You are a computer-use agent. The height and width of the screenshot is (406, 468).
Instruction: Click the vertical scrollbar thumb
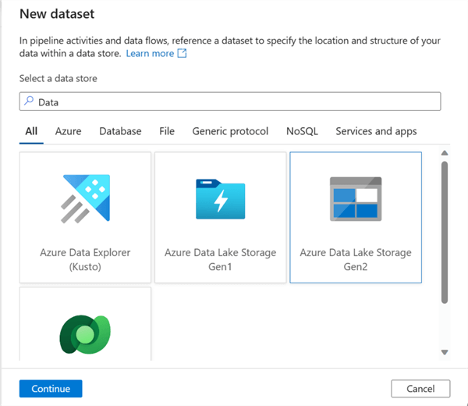[x=445, y=233]
